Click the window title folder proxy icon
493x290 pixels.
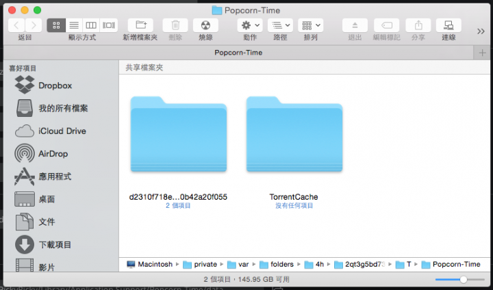coord(217,10)
